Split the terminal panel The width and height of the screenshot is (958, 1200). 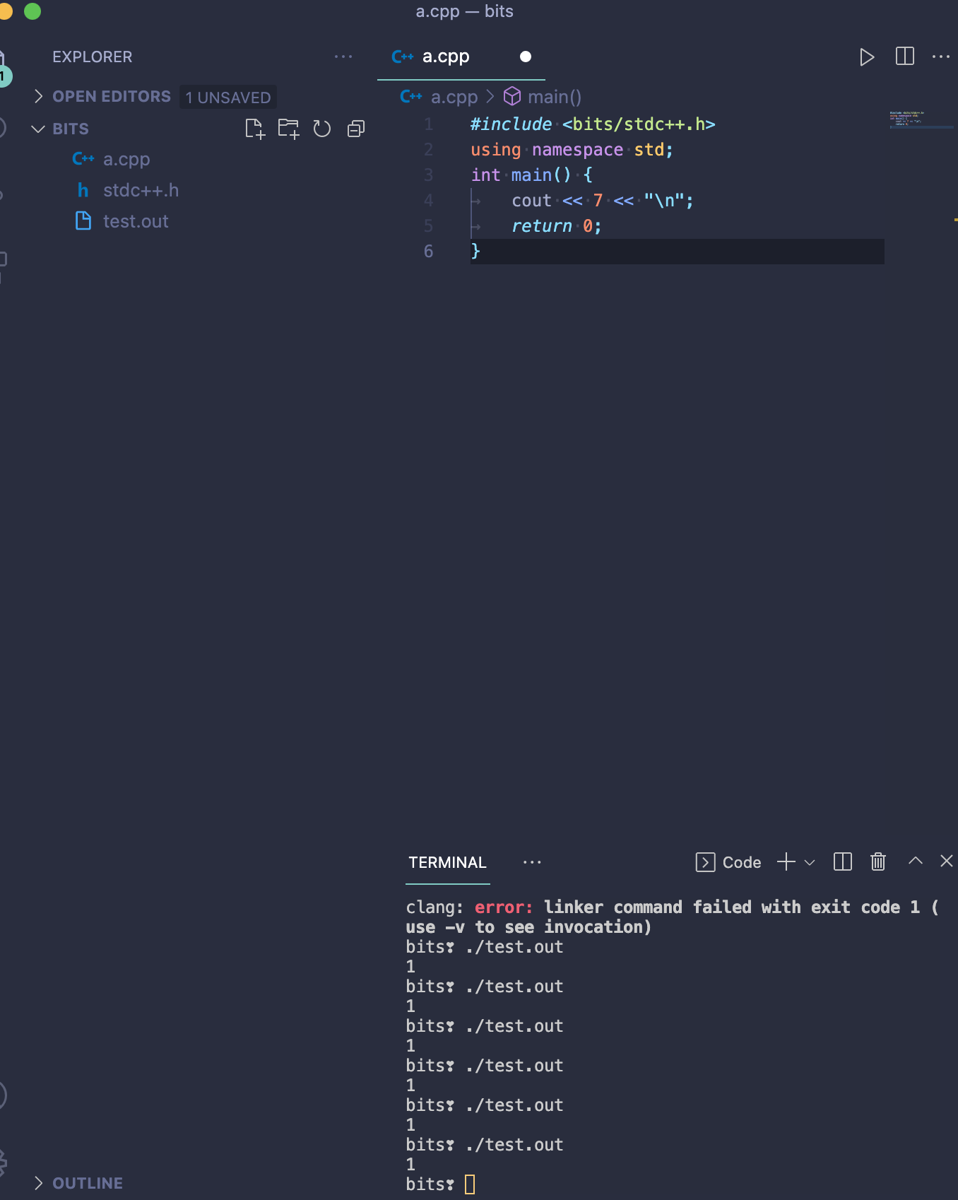(843, 861)
